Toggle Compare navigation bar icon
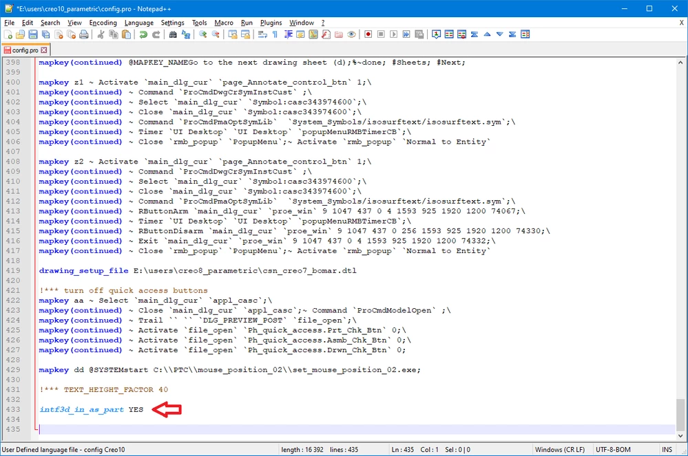The height and width of the screenshot is (456, 688). pyautogui.click(x=525, y=34)
